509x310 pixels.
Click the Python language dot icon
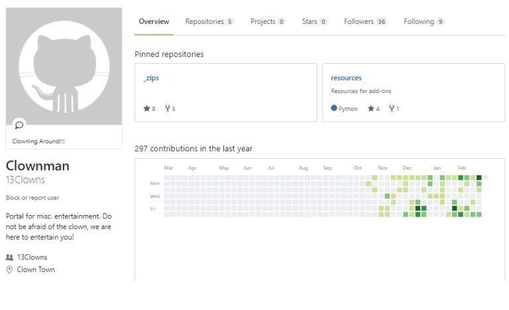click(x=334, y=109)
